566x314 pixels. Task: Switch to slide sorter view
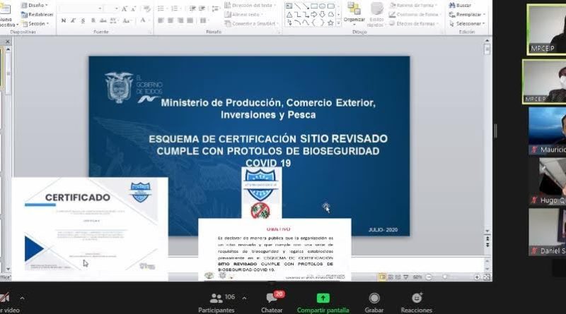(391, 277)
